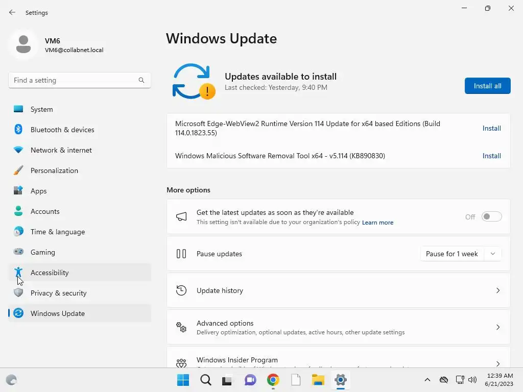Click the VM6@collabnet.local account text
Screen dimensions: 523x392
point(74,50)
